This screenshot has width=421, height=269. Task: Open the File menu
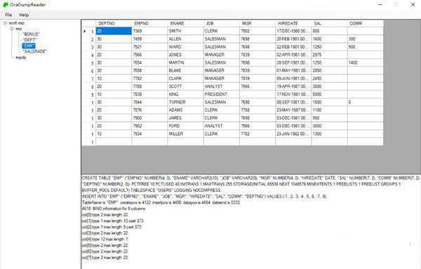[8, 15]
